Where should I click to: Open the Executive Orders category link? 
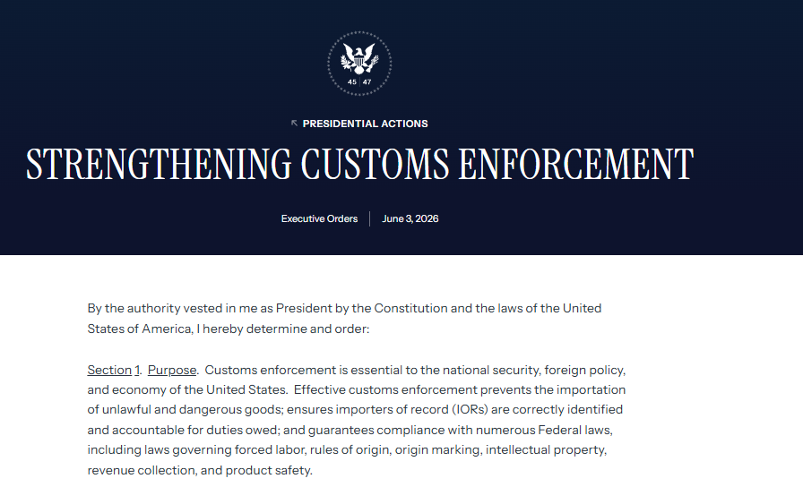pos(319,218)
